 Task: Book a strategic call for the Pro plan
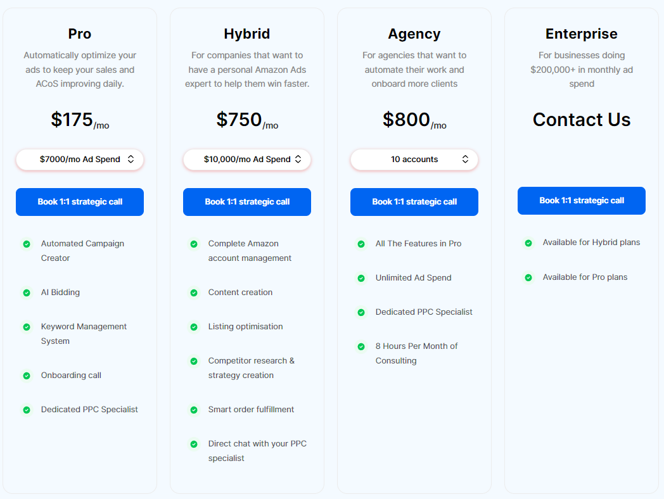coord(80,202)
